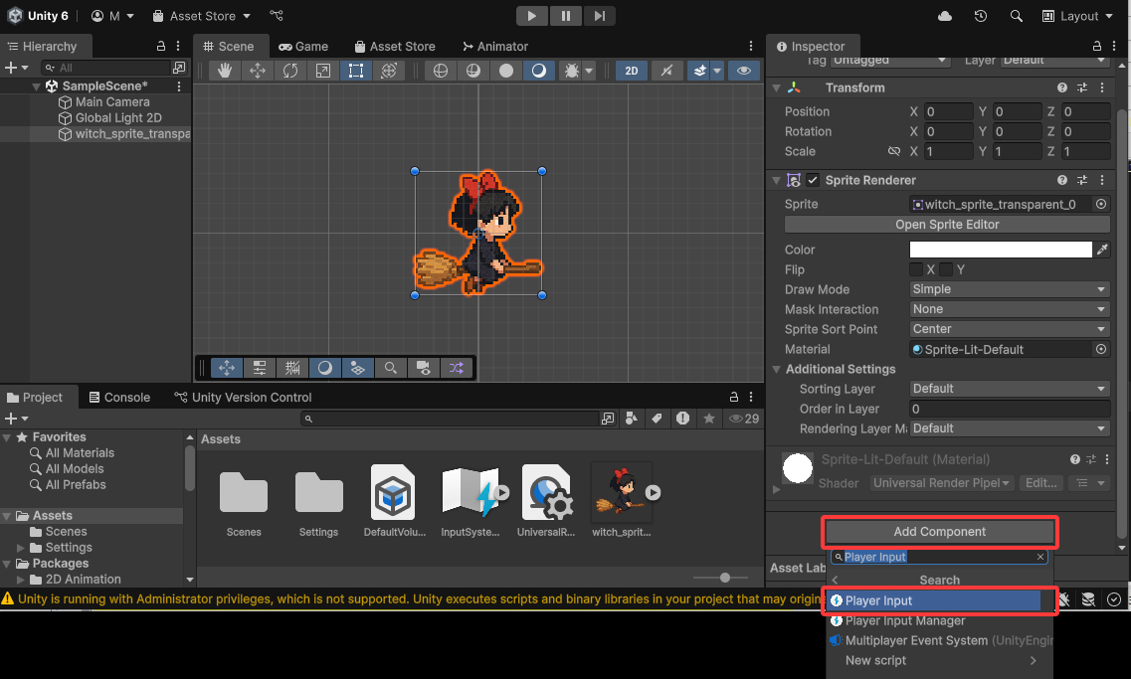Select the Rotate tool
The height and width of the screenshot is (679, 1131).
290,71
